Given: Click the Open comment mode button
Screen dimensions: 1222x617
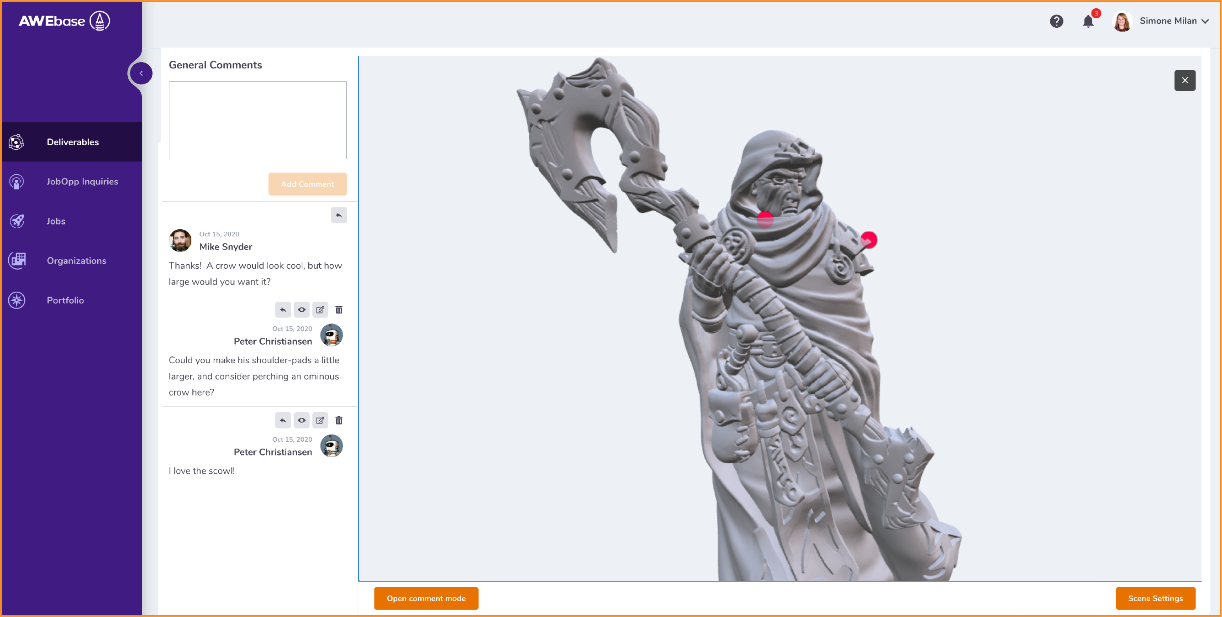Looking at the screenshot, I should [426, 598].
